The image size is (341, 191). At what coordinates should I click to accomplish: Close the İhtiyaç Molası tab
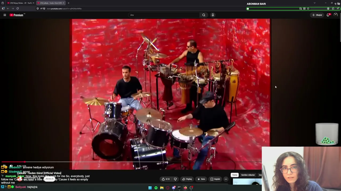click(x=34, y=3)
